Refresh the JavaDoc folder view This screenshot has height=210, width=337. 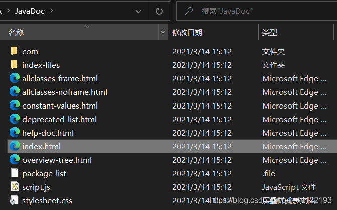tap(159, 11)
